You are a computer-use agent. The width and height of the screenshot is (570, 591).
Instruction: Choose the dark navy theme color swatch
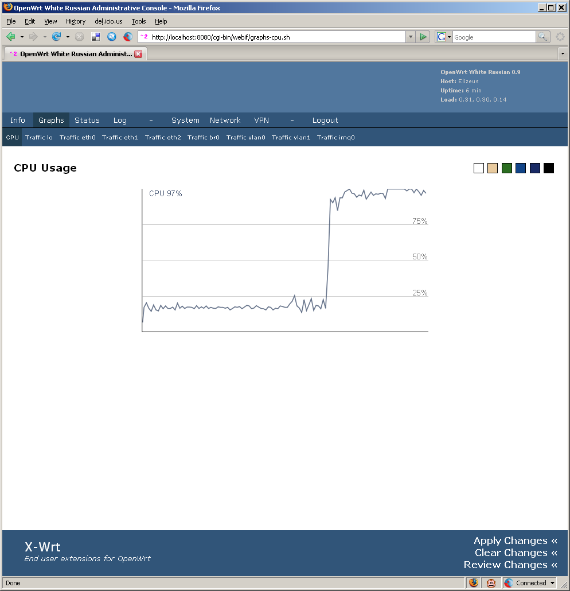535,168
